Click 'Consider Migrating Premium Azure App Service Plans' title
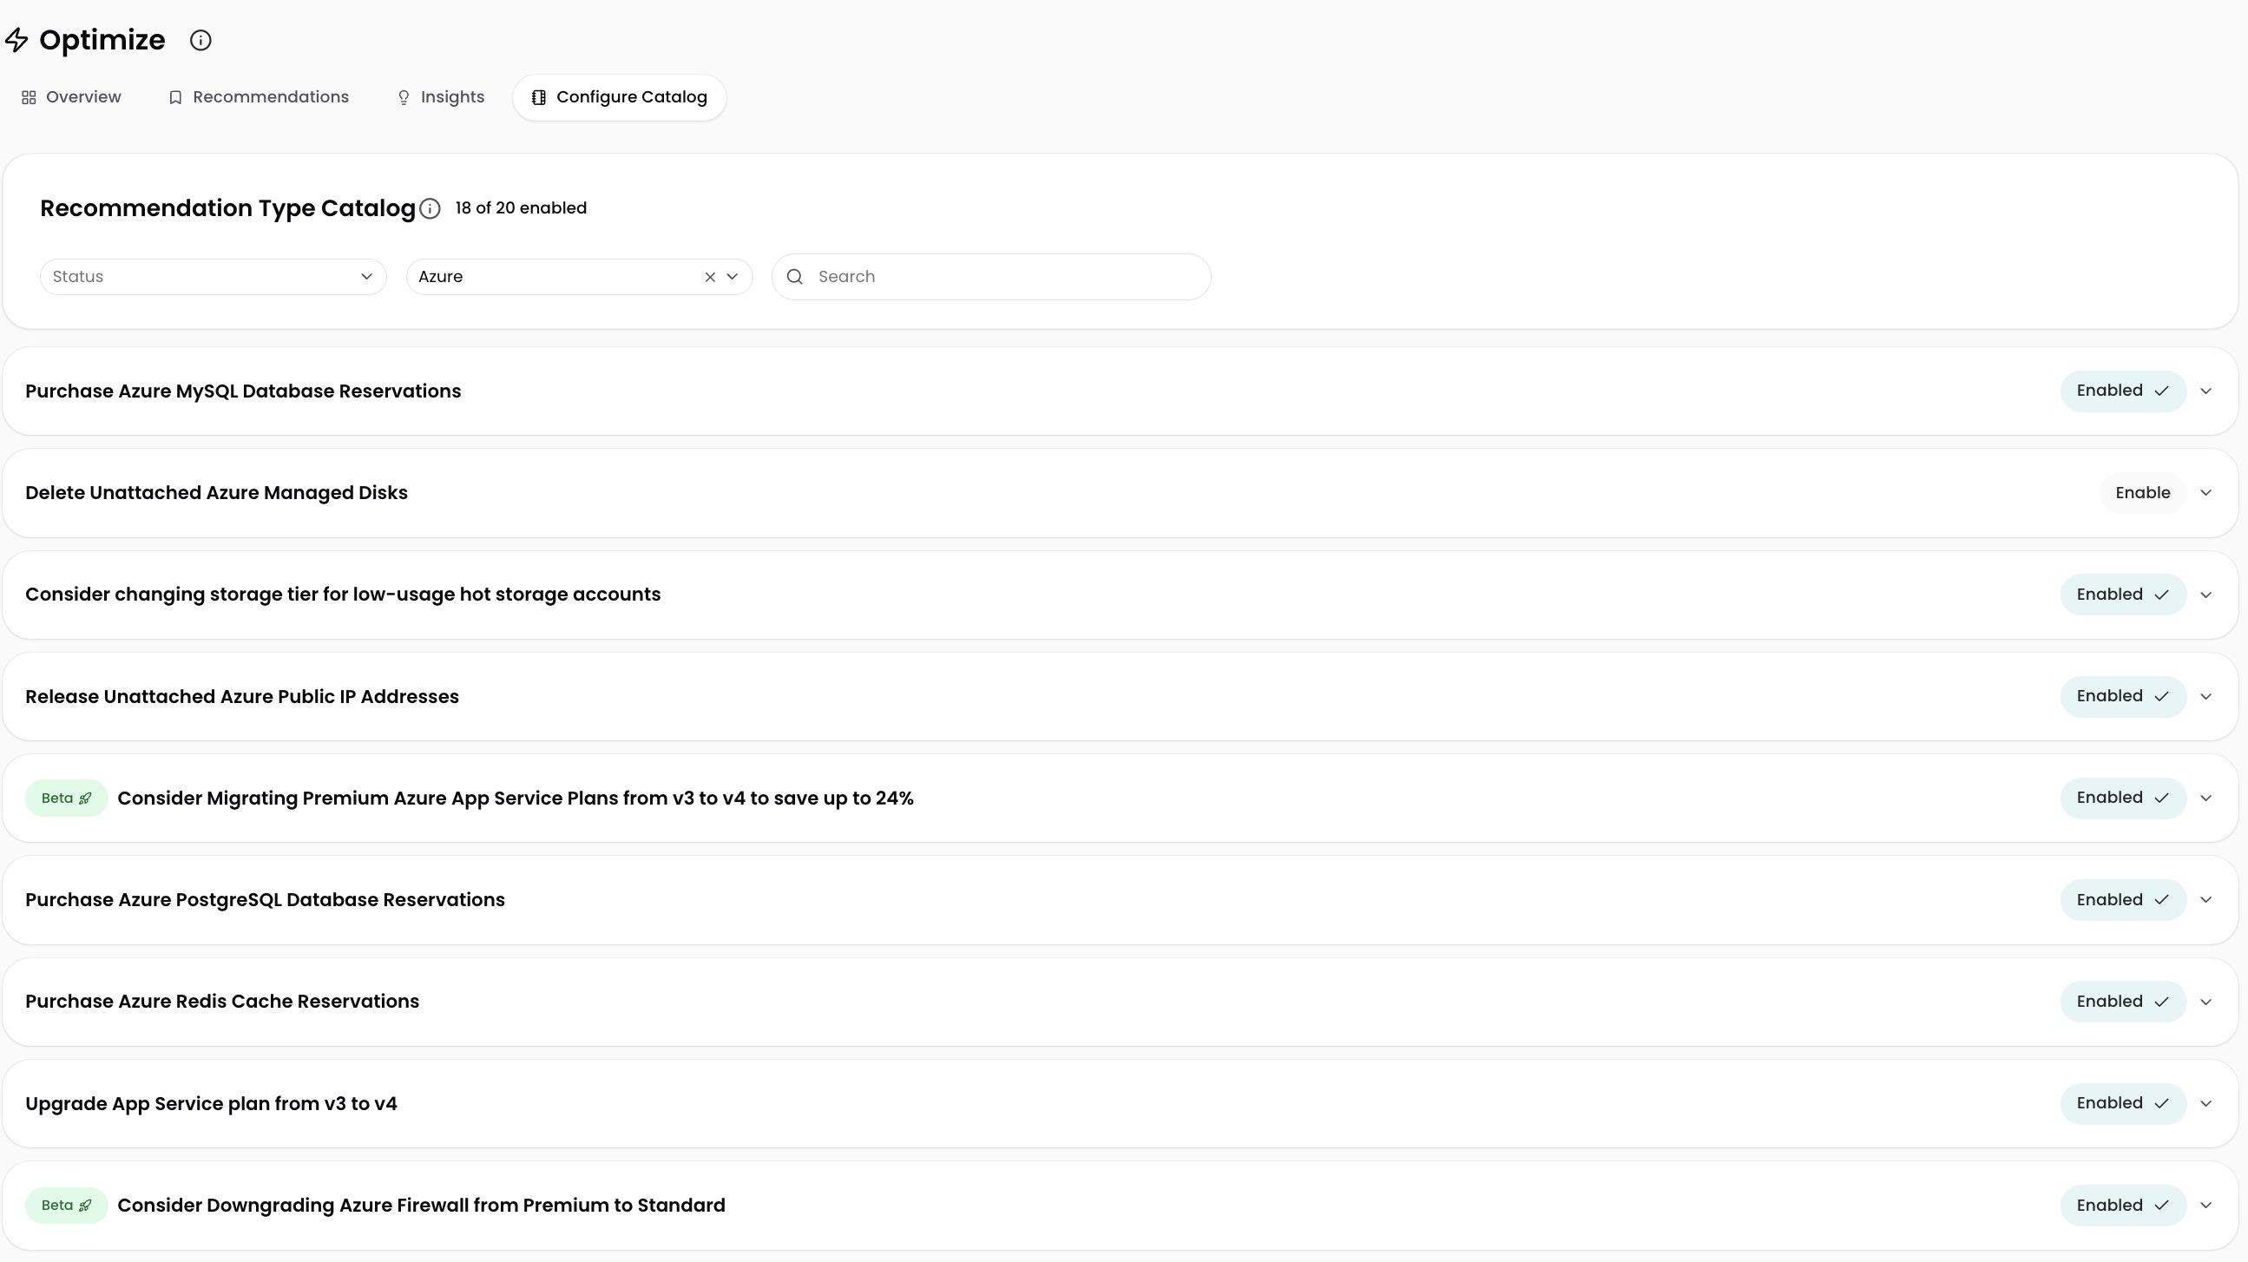The image size is (2248, 1262). pyautogui.click(x=516, y=799)
